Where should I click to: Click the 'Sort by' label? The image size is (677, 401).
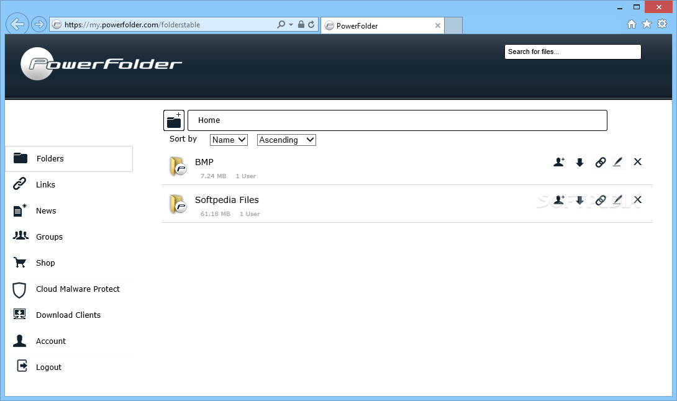[x=183, y=139]
